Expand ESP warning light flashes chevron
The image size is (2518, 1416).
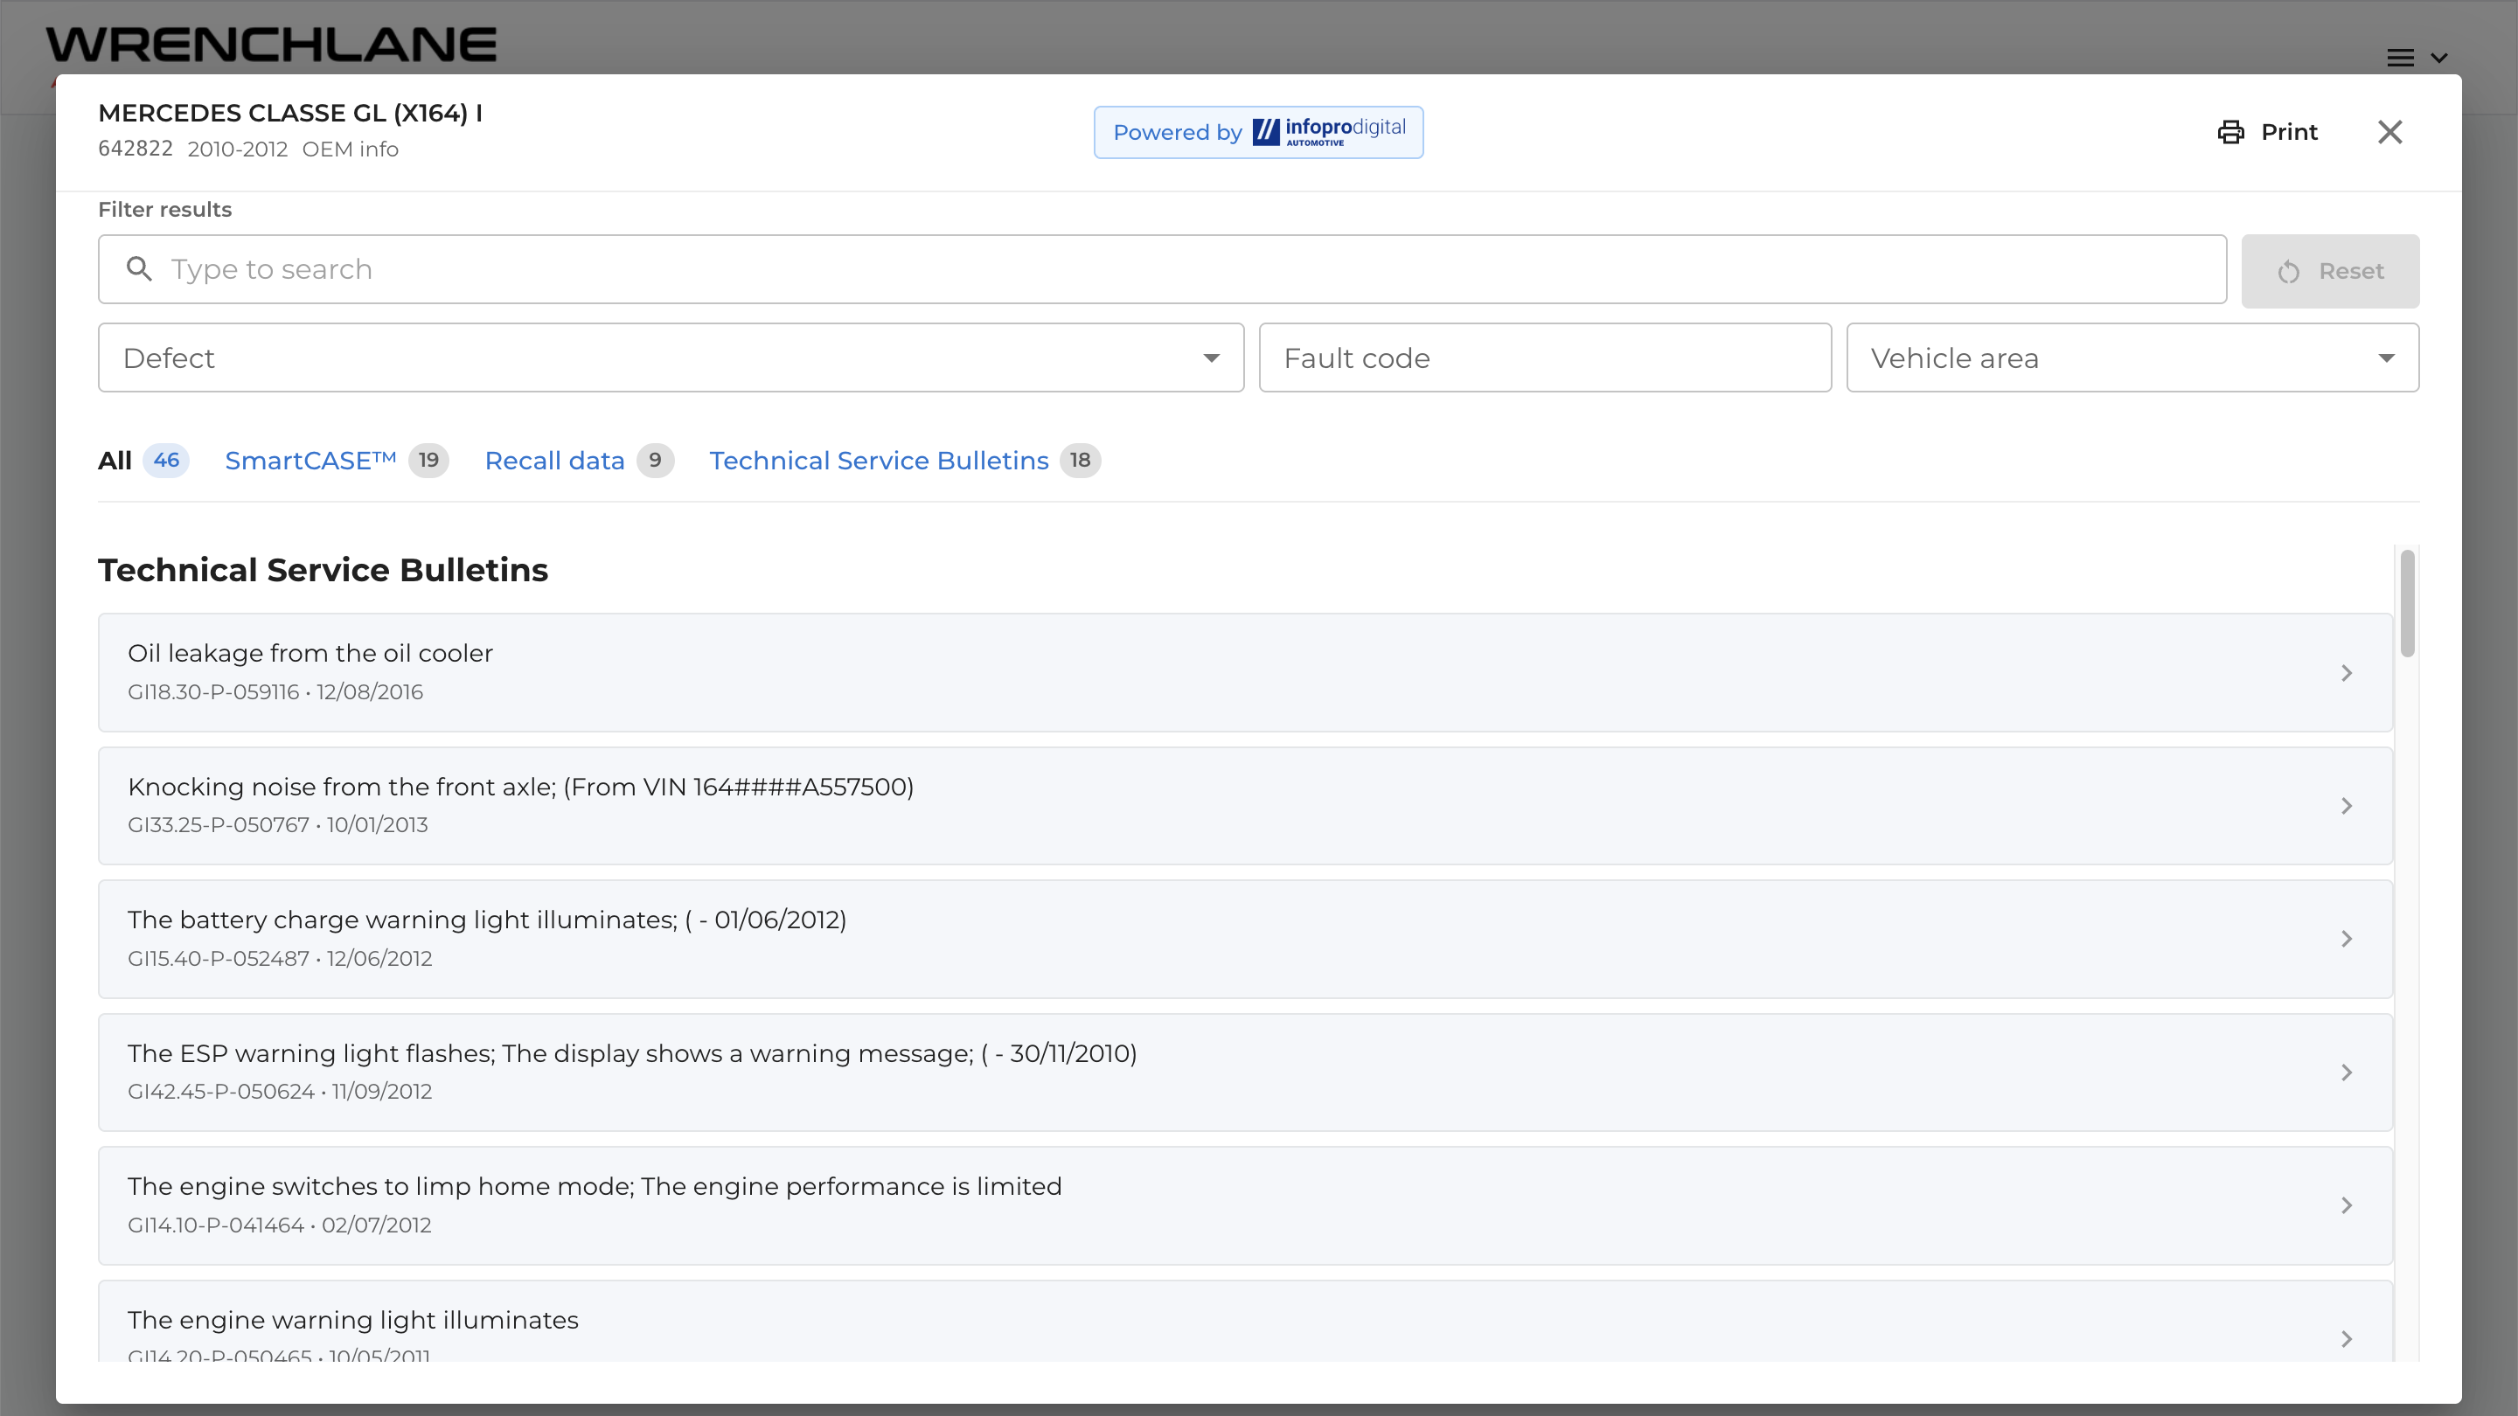pyautogui.click(x=2347, y=1073)
